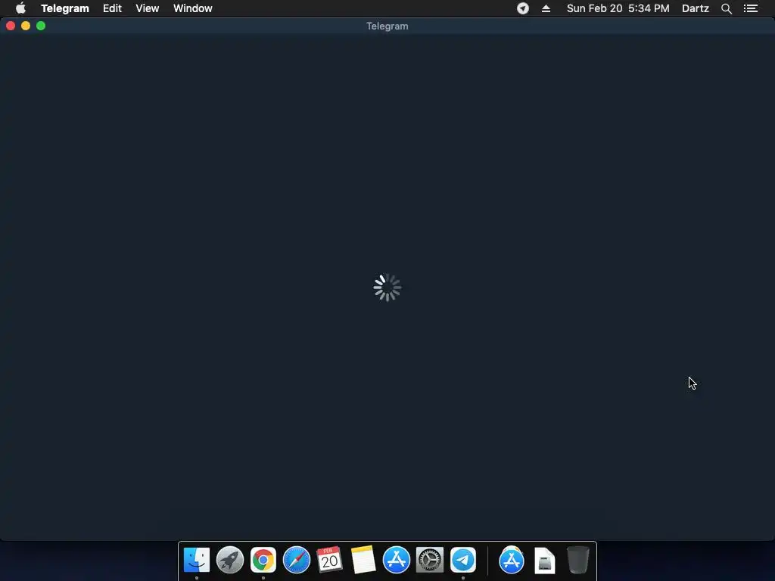Open Finder from the Dock
This screenshot has width=775, height=581.
click(197, 560)
